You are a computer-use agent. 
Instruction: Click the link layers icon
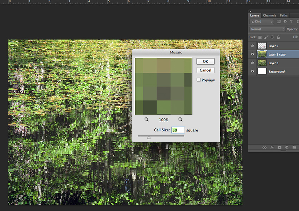(265, 148)
